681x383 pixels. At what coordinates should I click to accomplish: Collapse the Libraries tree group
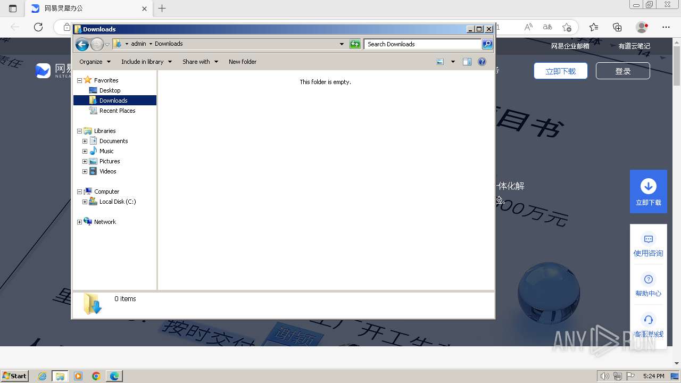80,131
